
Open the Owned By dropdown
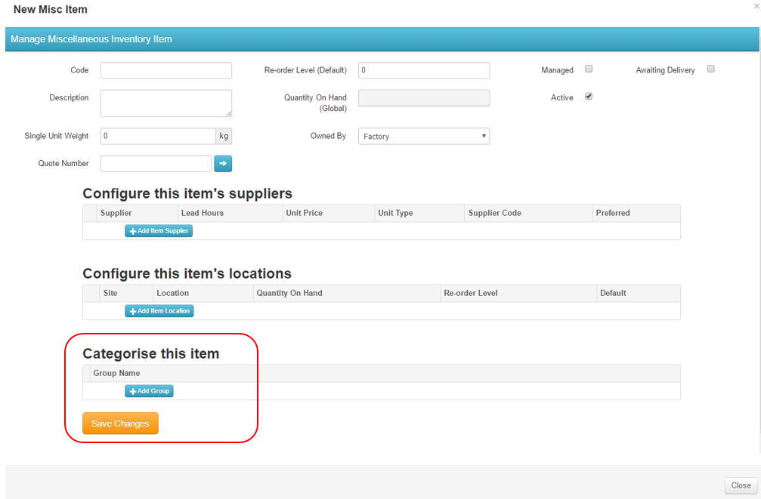[424, 137]
